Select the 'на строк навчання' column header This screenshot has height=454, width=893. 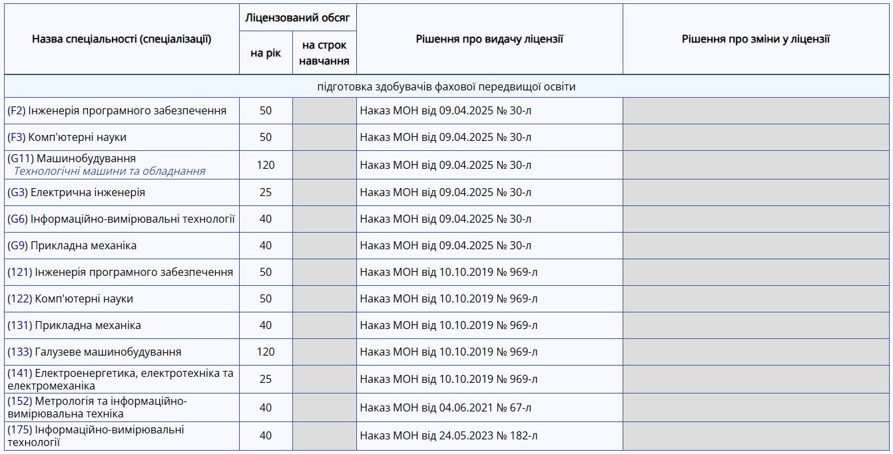pyautogui.click(x=324, y=53)
